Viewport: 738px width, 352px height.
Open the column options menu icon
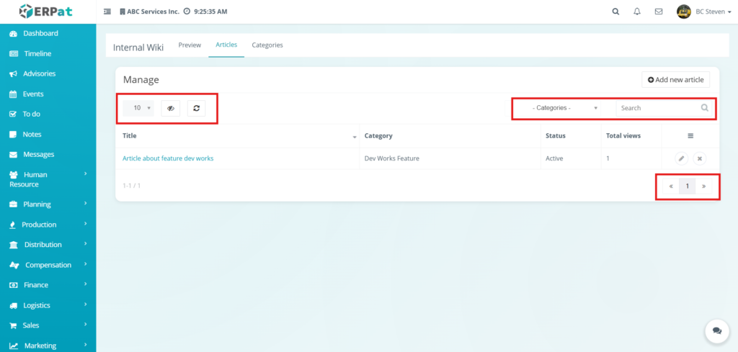click(x=690, y=135)
